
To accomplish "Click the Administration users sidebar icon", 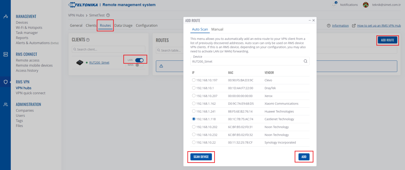I will tap(6, 105).
